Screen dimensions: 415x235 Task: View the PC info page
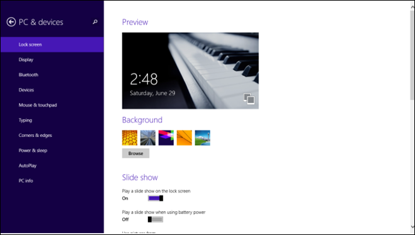(52, 181)
